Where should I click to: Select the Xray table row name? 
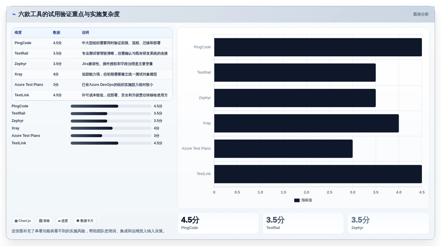pyautogui.click(x=18, y=74)
